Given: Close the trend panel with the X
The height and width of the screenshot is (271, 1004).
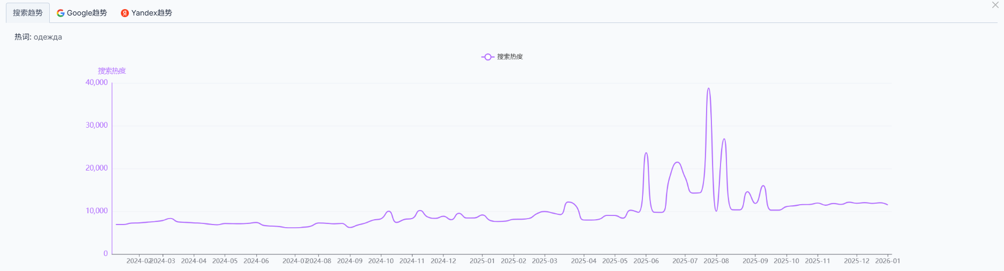Looking at the screenshot, I should point(995,5).
